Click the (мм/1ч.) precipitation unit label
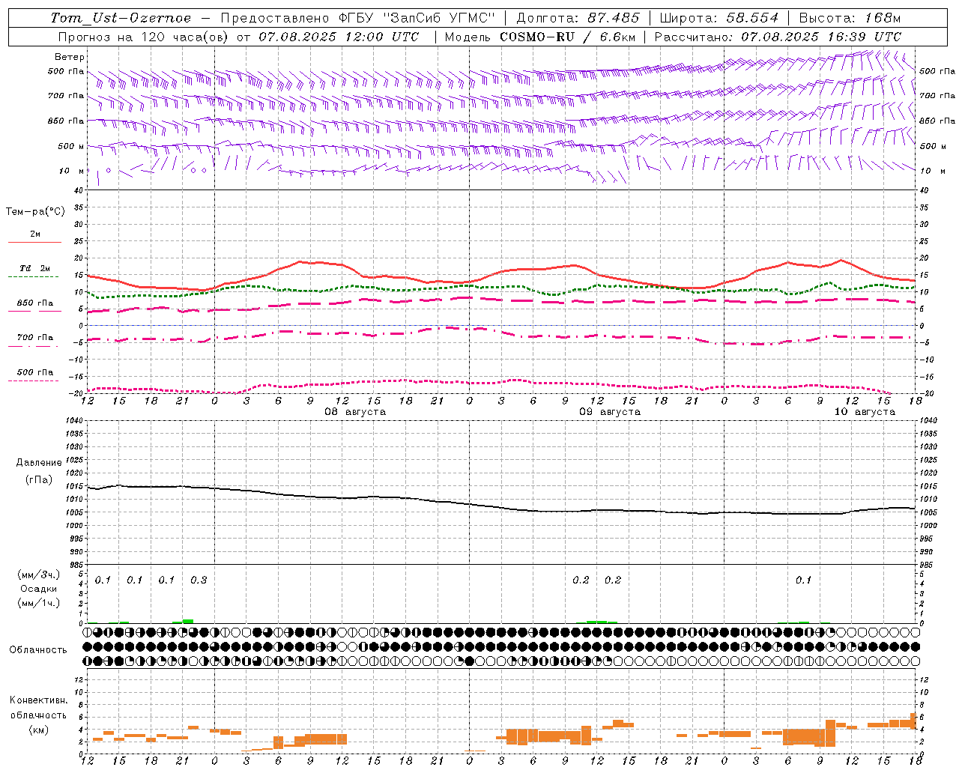959x767 pixels. [x=39, y=603]
